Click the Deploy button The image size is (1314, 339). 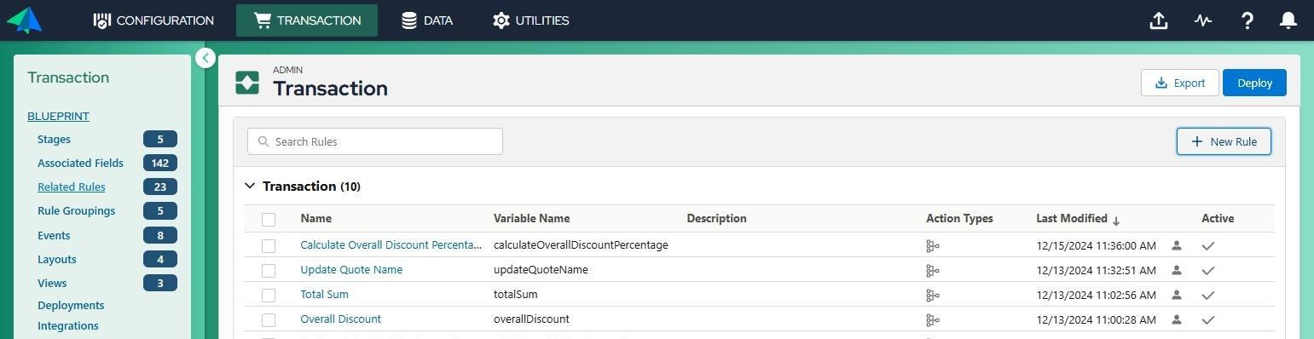(1254, 83)
